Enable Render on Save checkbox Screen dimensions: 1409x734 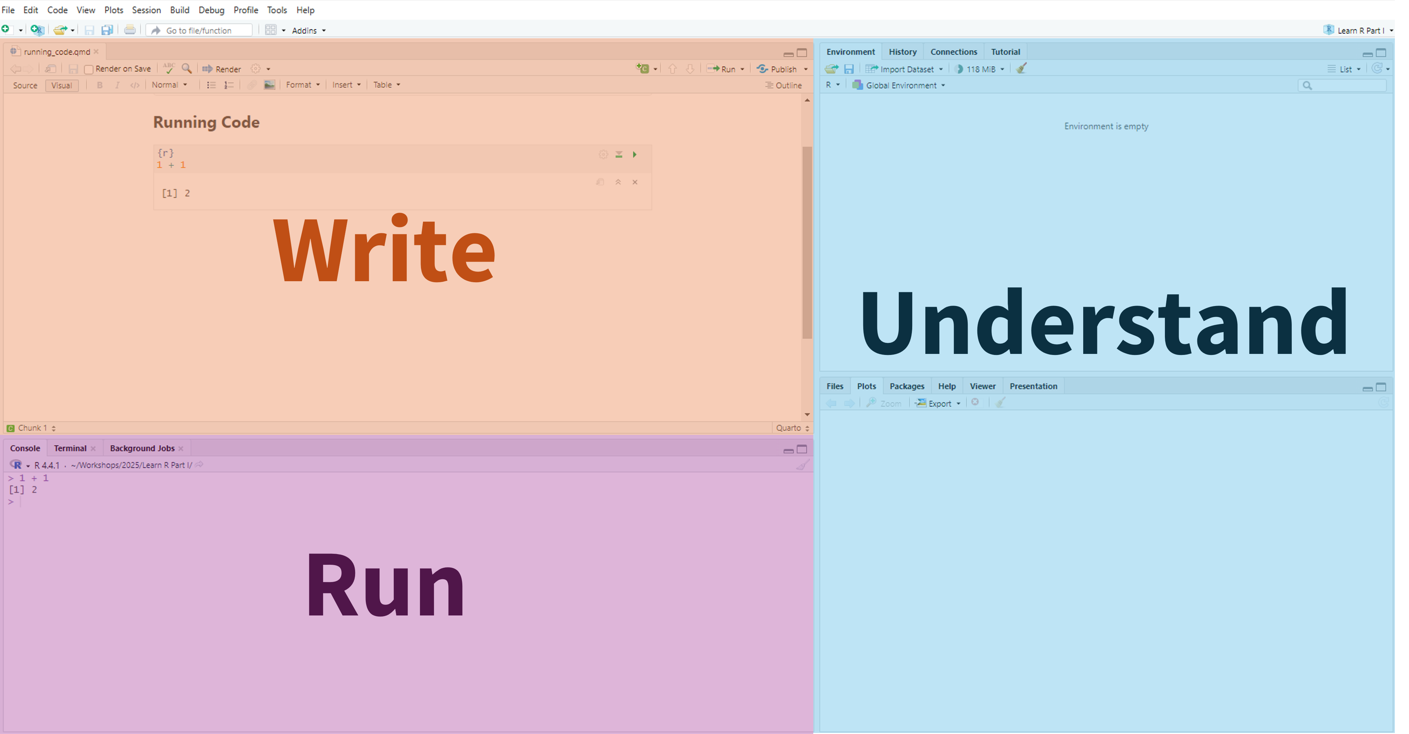click(89, 69)
